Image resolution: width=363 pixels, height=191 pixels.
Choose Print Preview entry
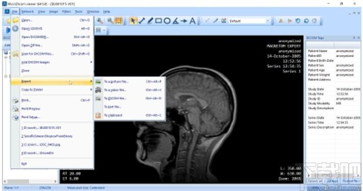[53, 109]
